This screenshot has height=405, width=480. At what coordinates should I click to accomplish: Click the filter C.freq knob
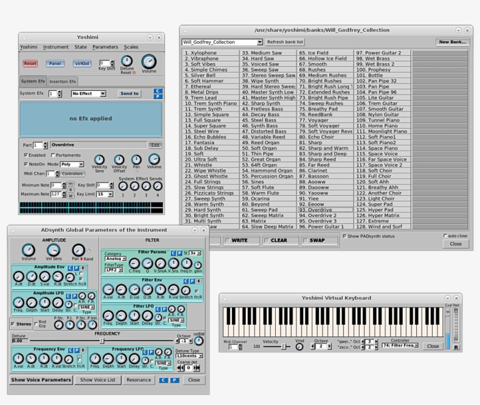pyautogui.click(x=134, y=263)
